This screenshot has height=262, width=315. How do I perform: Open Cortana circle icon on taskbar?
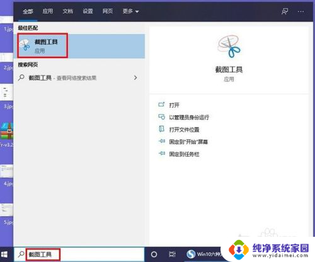pos(154,254)
